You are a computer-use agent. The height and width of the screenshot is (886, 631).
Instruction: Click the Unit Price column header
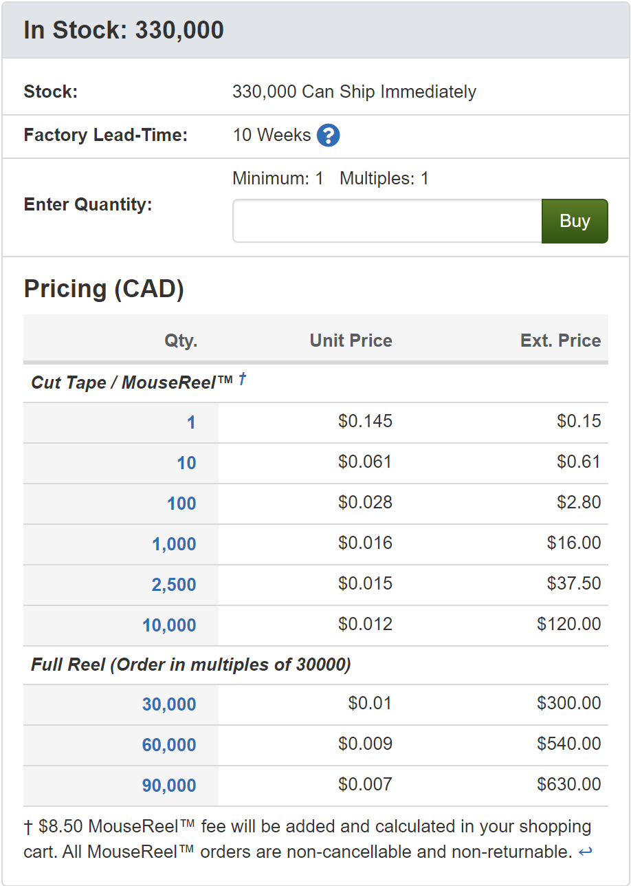coord(351,341)
